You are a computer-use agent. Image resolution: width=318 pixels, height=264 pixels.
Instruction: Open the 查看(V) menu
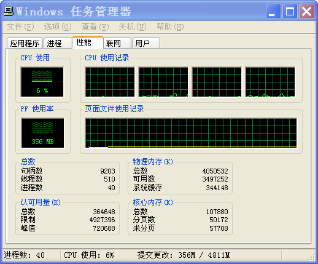95,26
